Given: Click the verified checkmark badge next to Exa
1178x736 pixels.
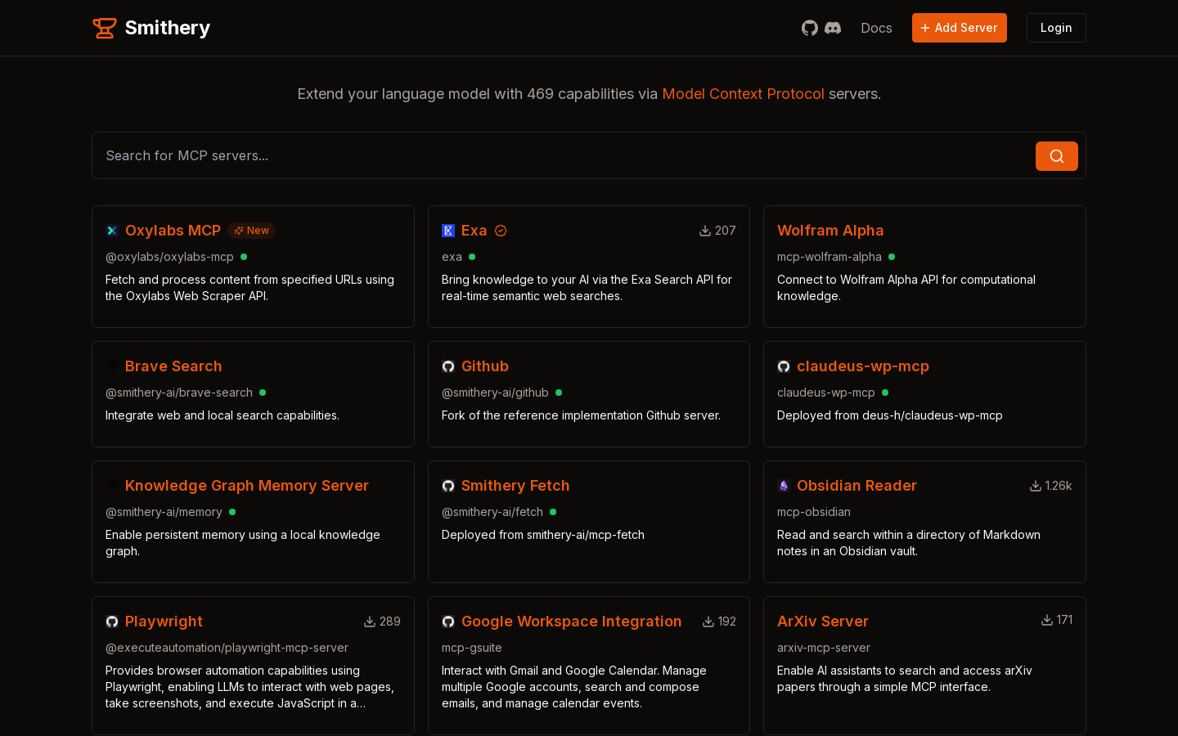Looking at the screenshot, I should pos(501,231).
